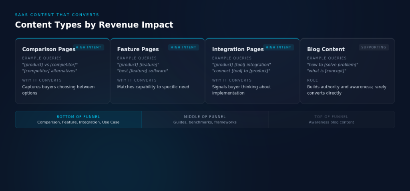Click the '[product] vs [competitor]' query

point(50,65)
